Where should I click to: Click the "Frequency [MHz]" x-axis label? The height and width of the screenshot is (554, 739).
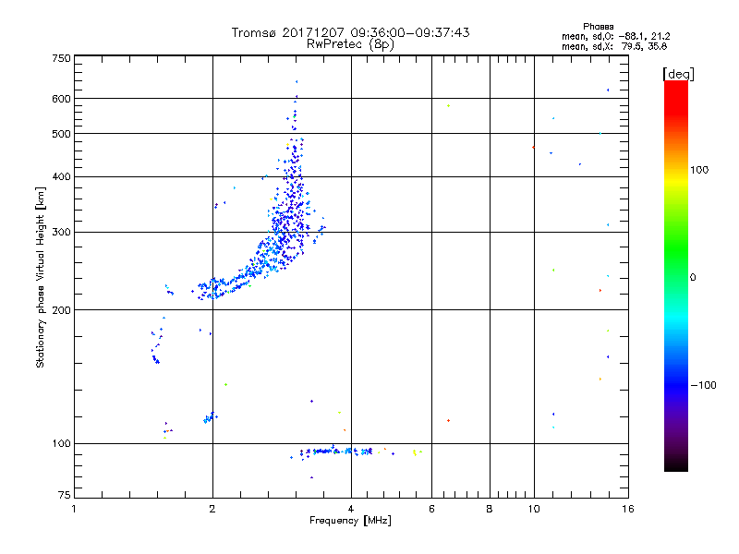click(x=350, y=521)
